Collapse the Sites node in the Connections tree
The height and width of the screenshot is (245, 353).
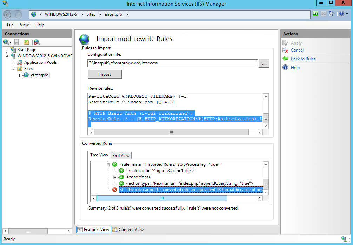point(13,69)
